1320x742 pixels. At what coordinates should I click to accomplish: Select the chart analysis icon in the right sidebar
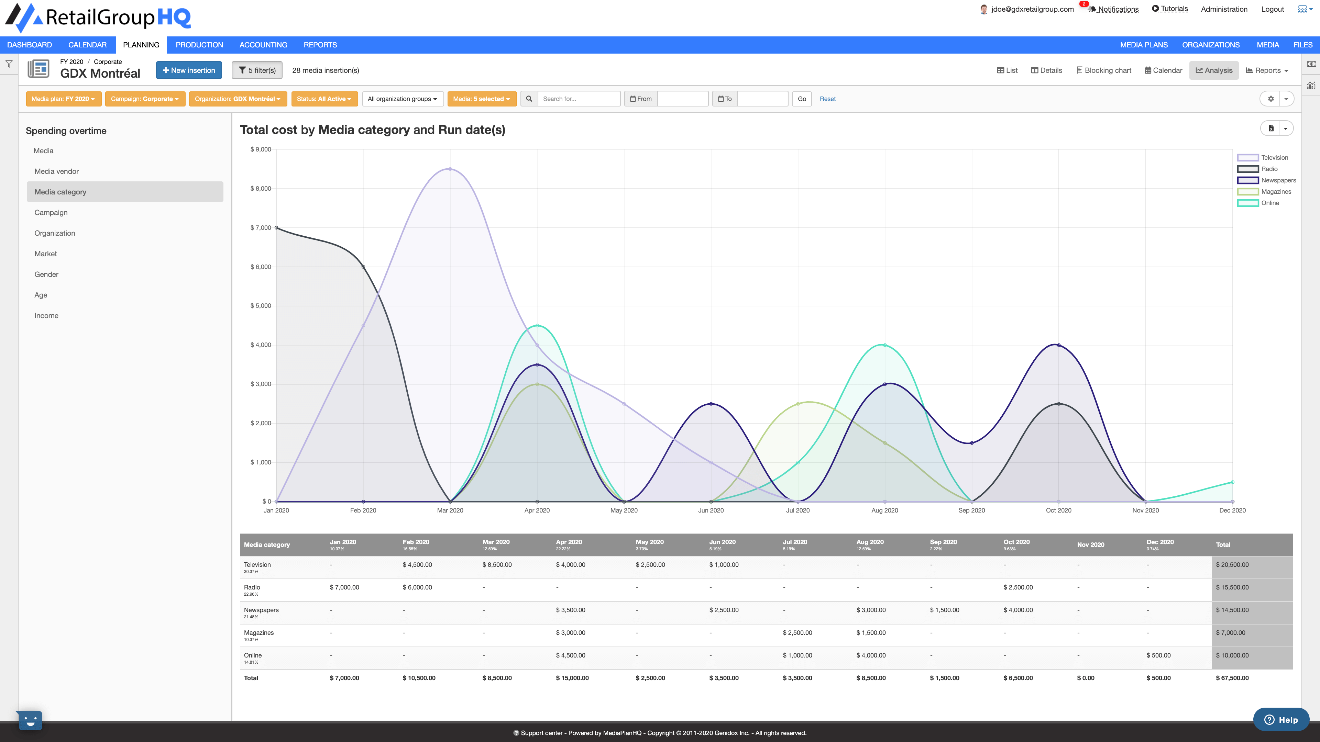point(1312,86)
